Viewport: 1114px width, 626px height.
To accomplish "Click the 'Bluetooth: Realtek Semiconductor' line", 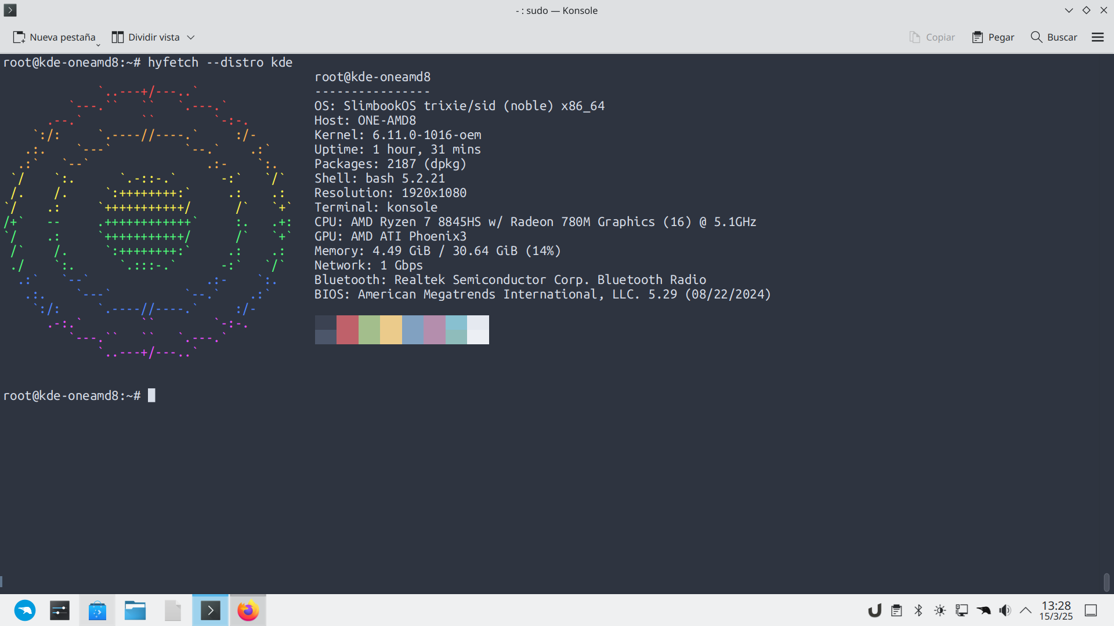I will 510,280.
